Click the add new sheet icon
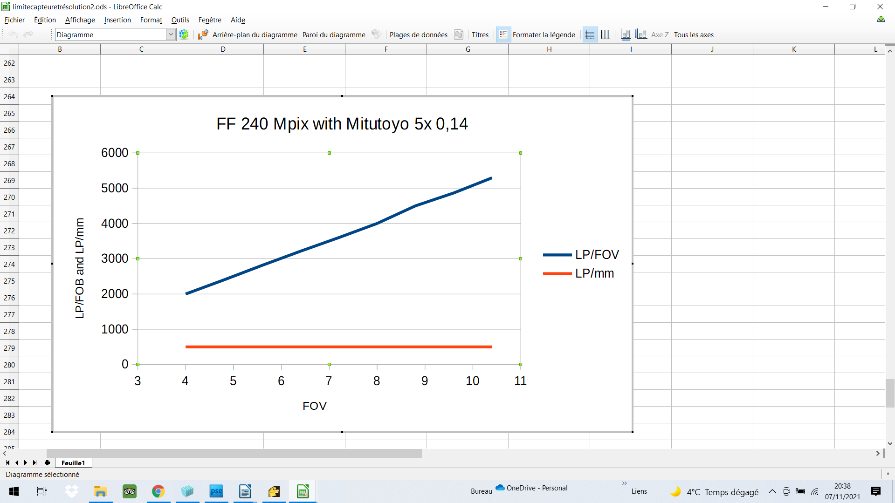This screenshot has width=895, height=503. click(47, 462)
